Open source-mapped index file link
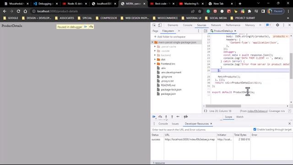 click(257, 111)
